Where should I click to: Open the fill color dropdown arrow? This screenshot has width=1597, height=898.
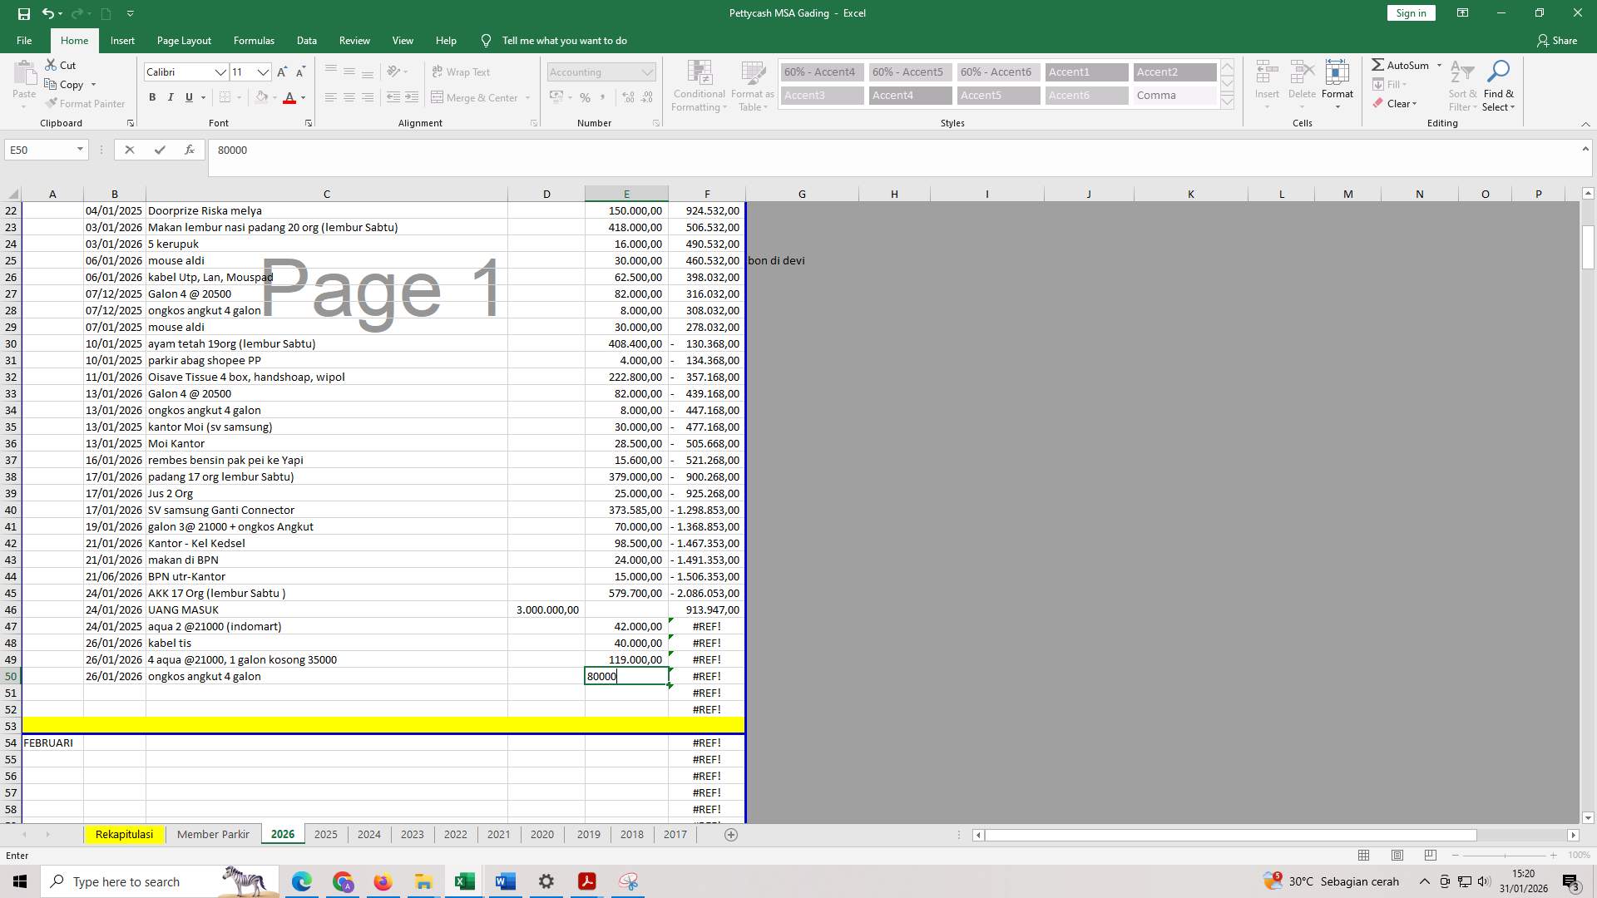275,97
